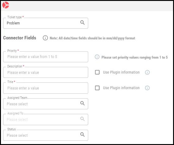Click the Connector Fields heading
The image size is (174, 145).
click(20, 38)
